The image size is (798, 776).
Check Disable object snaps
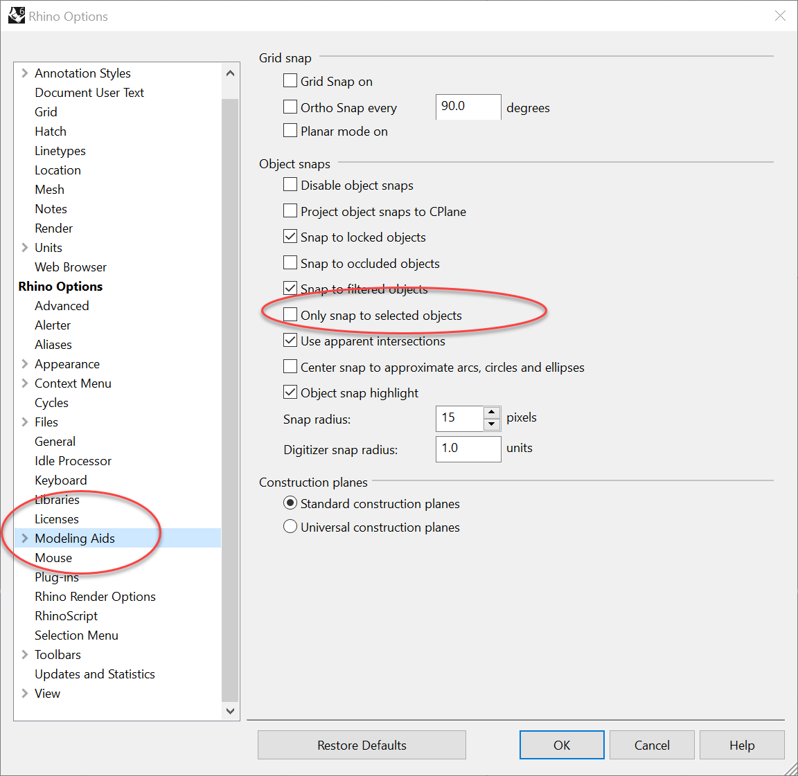point(290,185)
